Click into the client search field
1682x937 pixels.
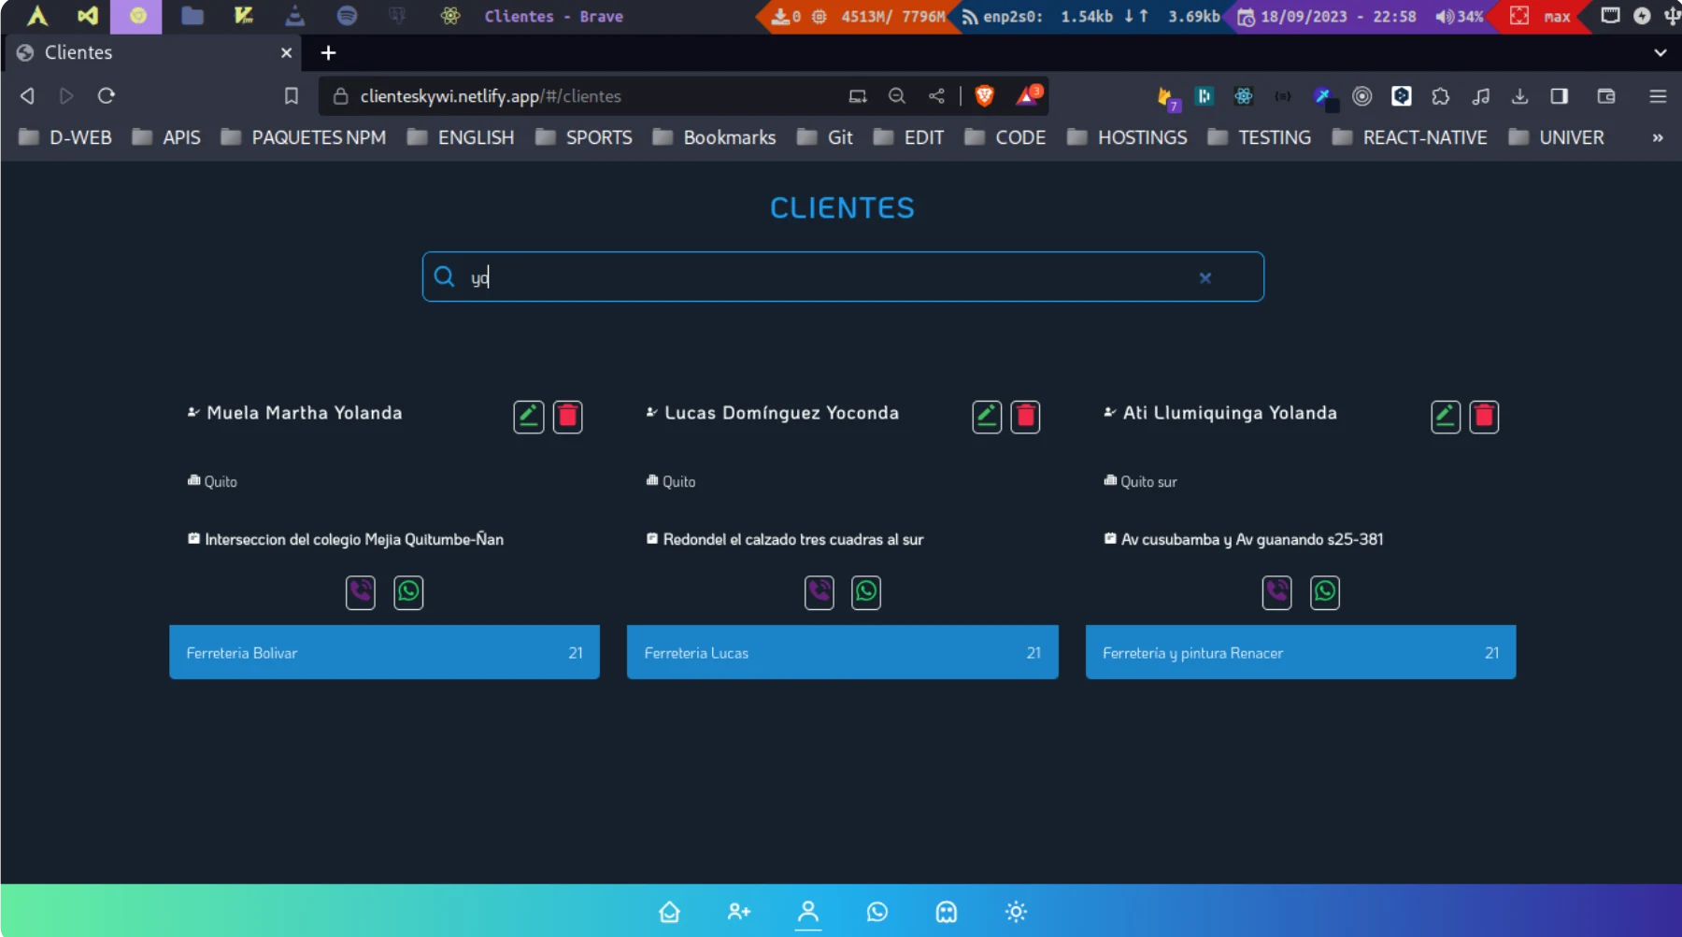coord(822,277)
